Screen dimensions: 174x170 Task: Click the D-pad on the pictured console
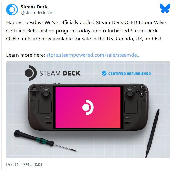coord(34,91)
